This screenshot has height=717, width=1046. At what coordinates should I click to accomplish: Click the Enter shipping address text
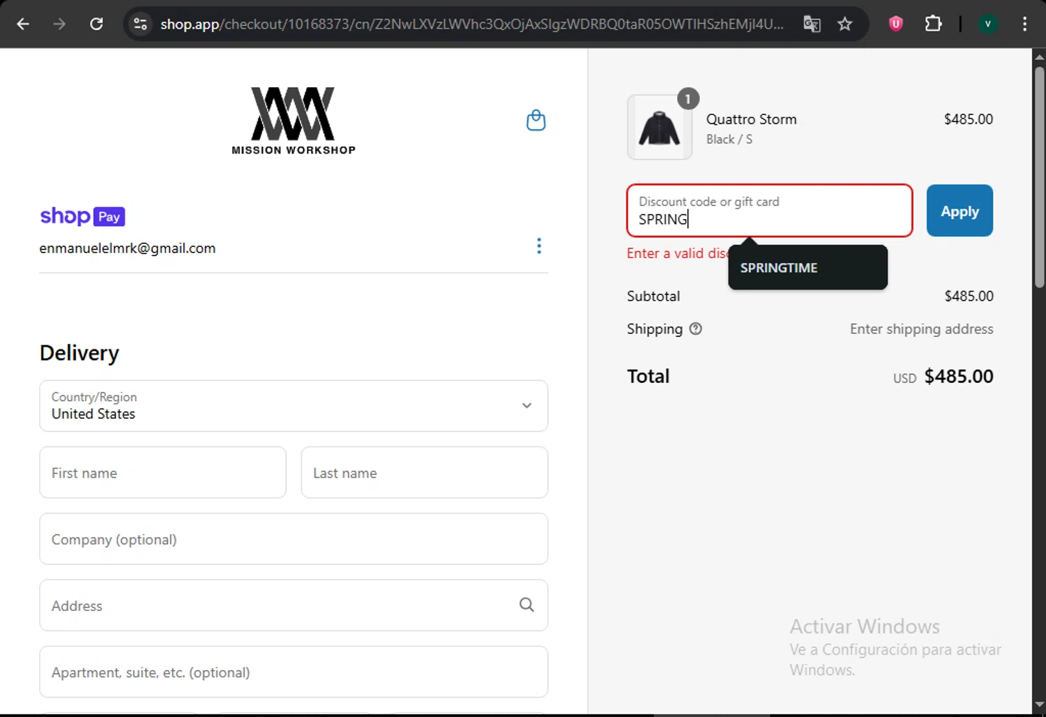pos(921,329)
